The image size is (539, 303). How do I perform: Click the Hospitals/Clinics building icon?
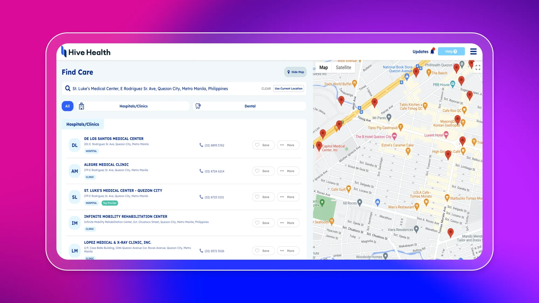82,106
